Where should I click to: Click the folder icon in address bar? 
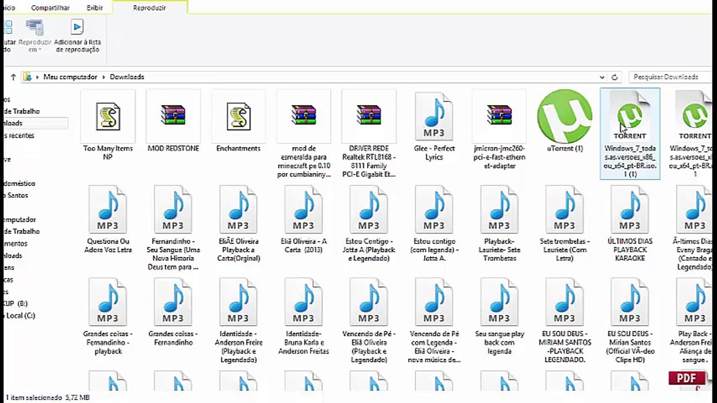27,77
